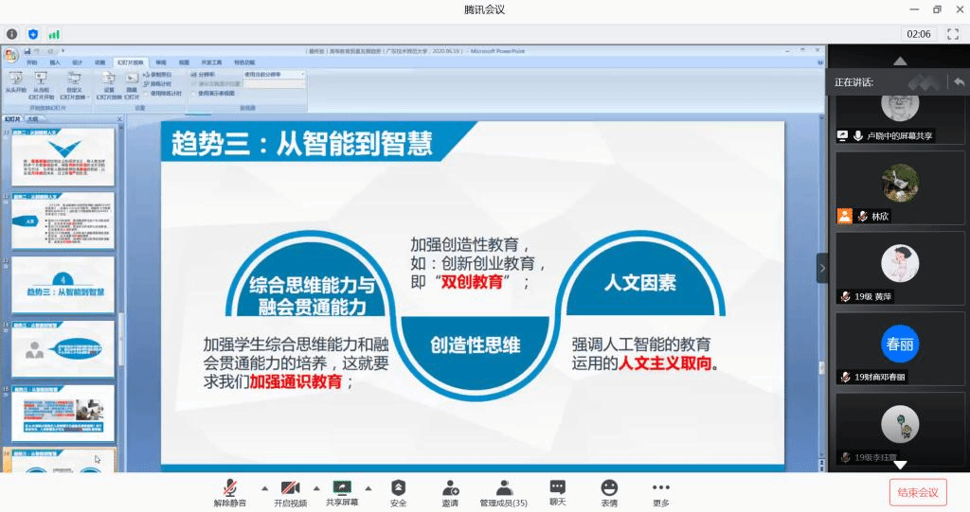Select 林欣's participant video tile

[x=899, y=187]
